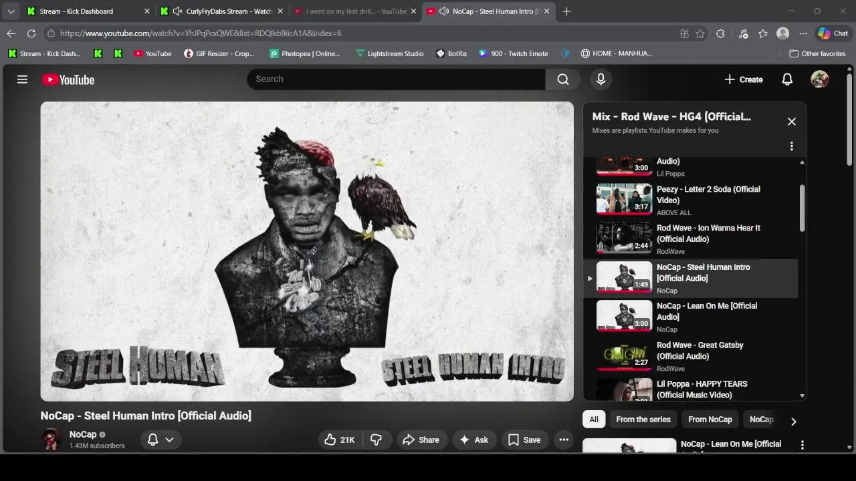Start voice search with the microphone
Image resolution: width=856 pixels, height=481 pixels.
[x=601, y=79]
